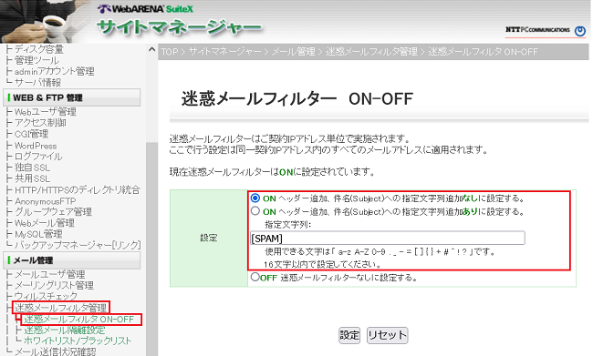Expand 迷惑メールフィルタ管理 in sidebar
Image resolution: width=593 pixels, height=356 pixels.
(x=60, y=308)
